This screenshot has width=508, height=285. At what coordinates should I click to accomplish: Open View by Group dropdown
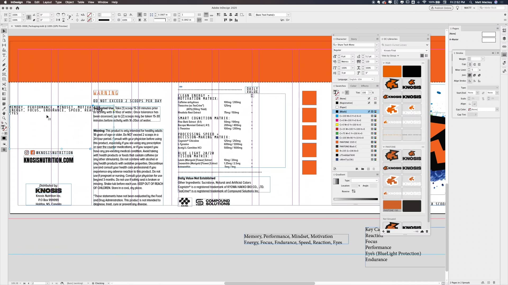click(x=390, y=56)
